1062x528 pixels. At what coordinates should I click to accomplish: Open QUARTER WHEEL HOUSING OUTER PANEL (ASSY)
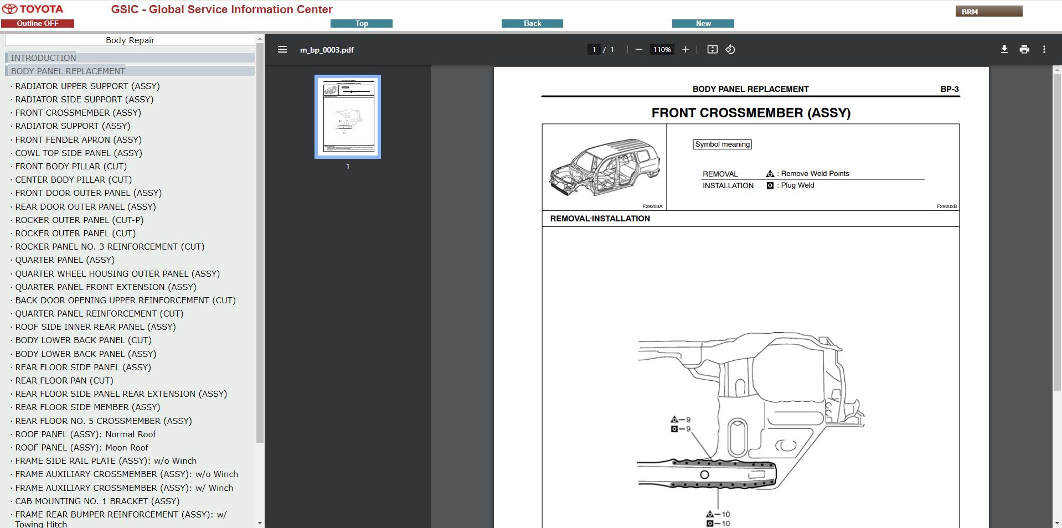(x=117, y=273)
